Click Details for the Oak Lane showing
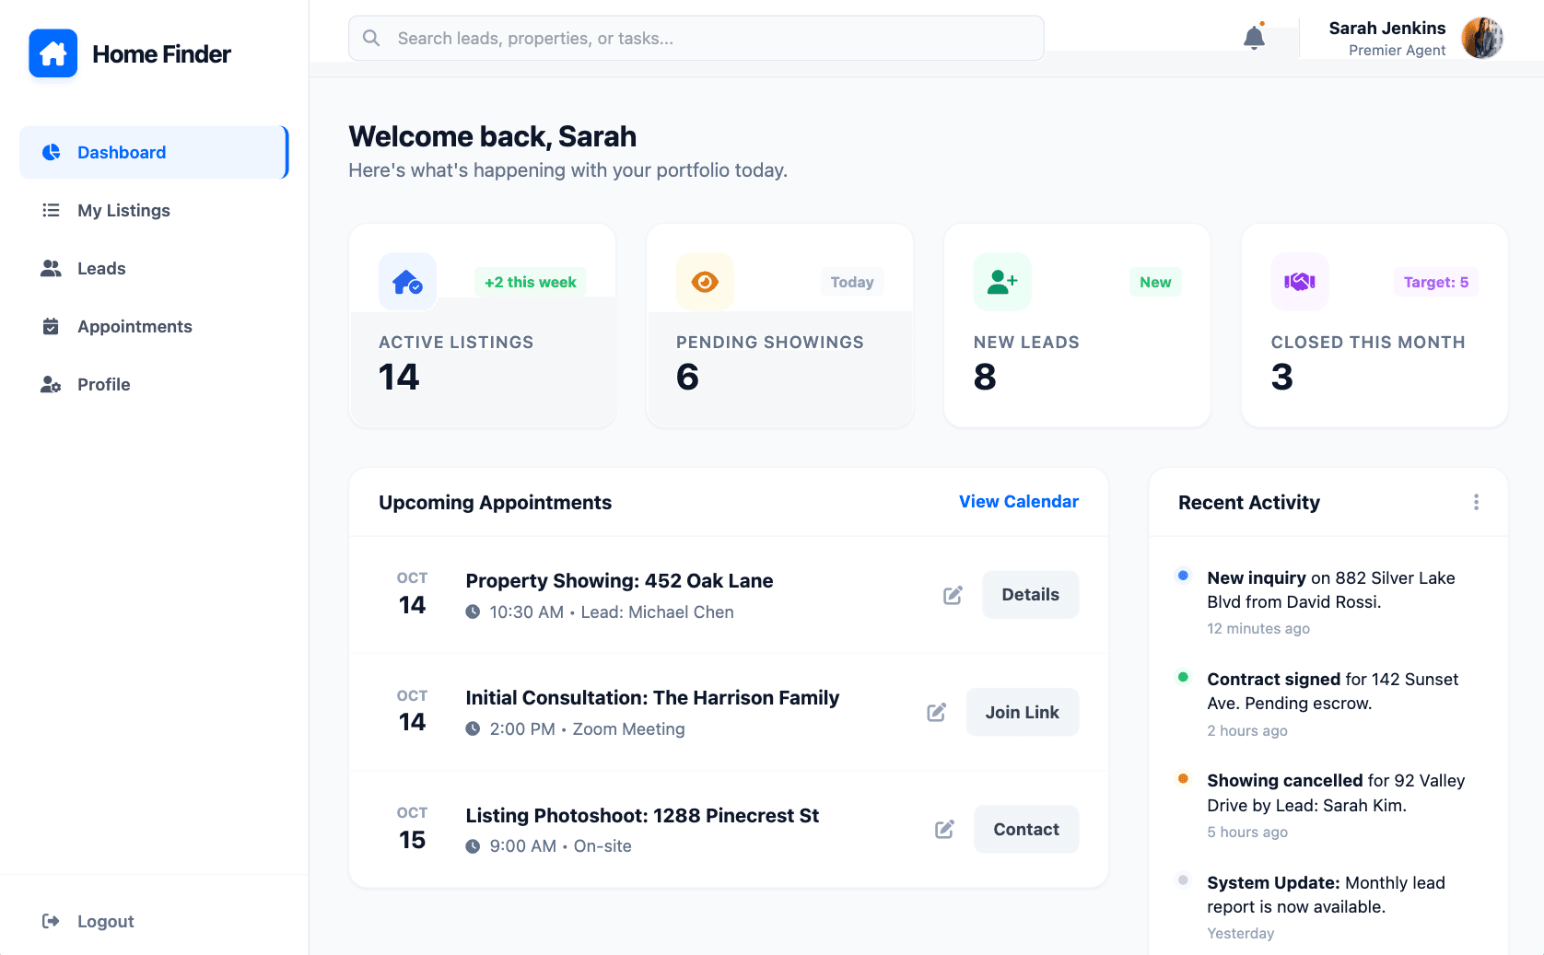 click(1030, 594)
